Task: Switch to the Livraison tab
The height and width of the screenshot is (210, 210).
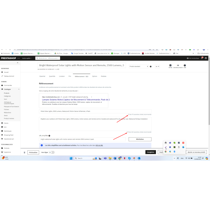Action: (62, 76)
